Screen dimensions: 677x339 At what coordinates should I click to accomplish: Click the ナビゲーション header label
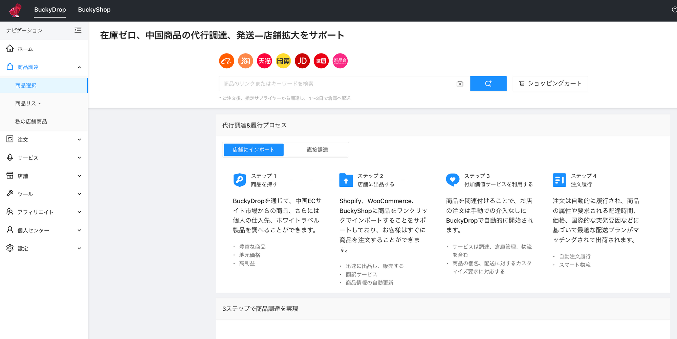24,30
